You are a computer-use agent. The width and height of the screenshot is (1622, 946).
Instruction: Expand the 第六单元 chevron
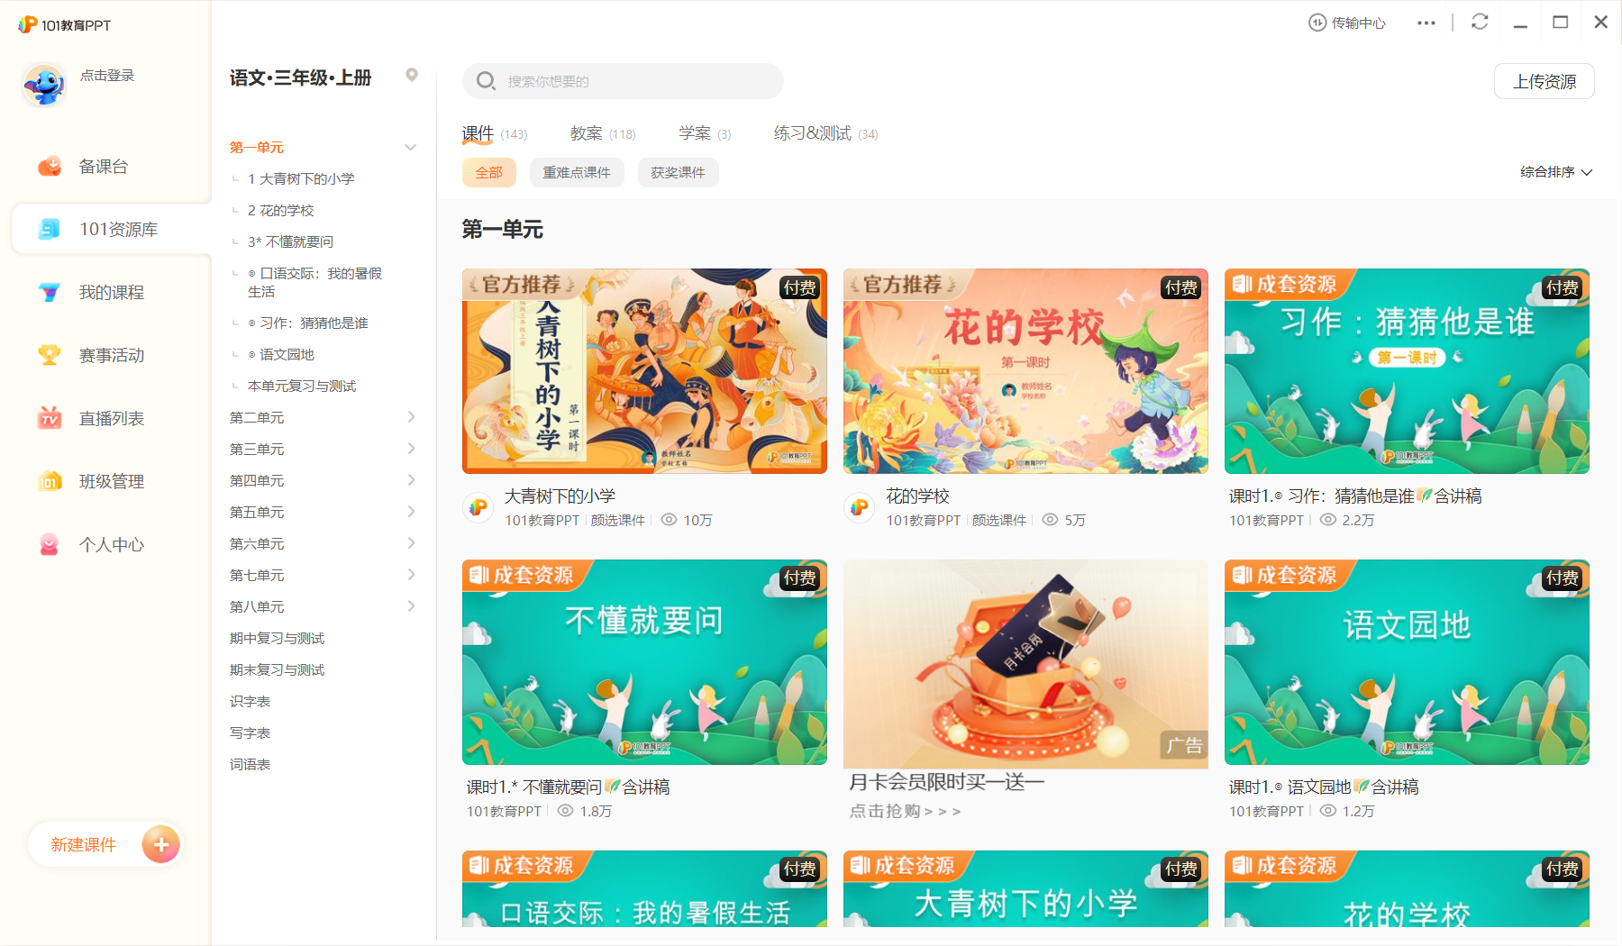pos(411,543)
